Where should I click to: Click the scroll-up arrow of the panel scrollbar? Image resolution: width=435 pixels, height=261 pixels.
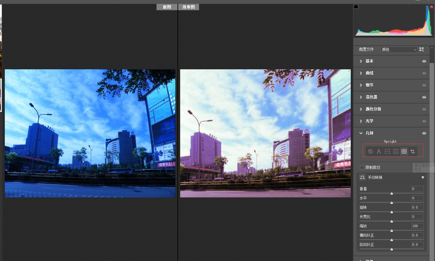coord(432,48)
